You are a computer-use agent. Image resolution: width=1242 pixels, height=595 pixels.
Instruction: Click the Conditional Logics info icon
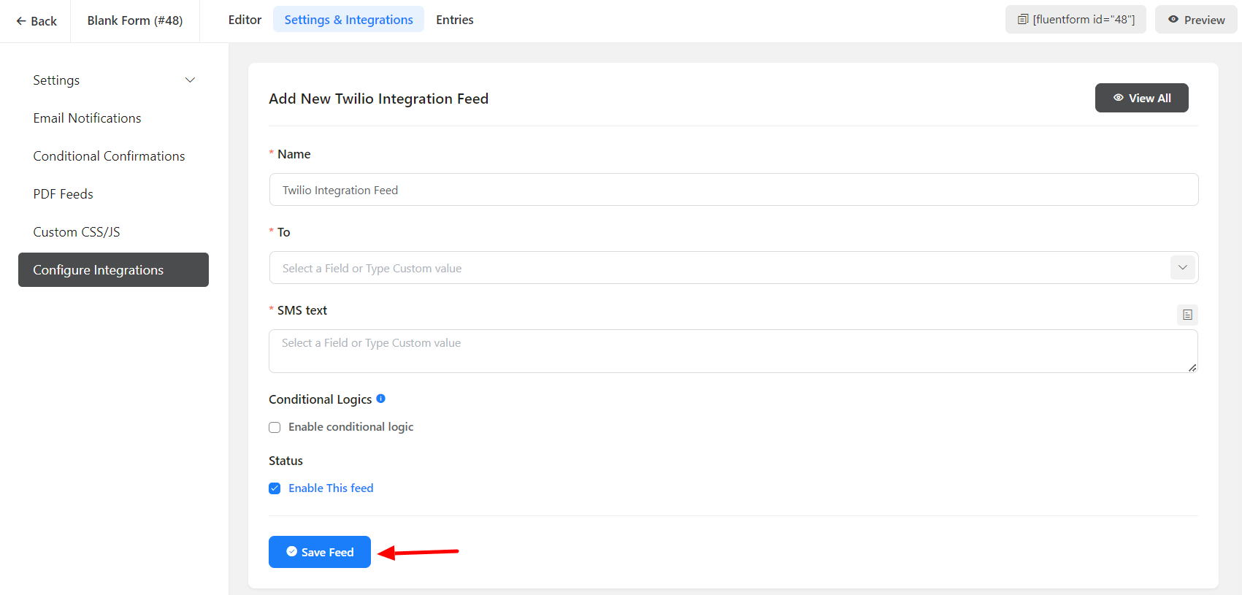tap(380, 399)
